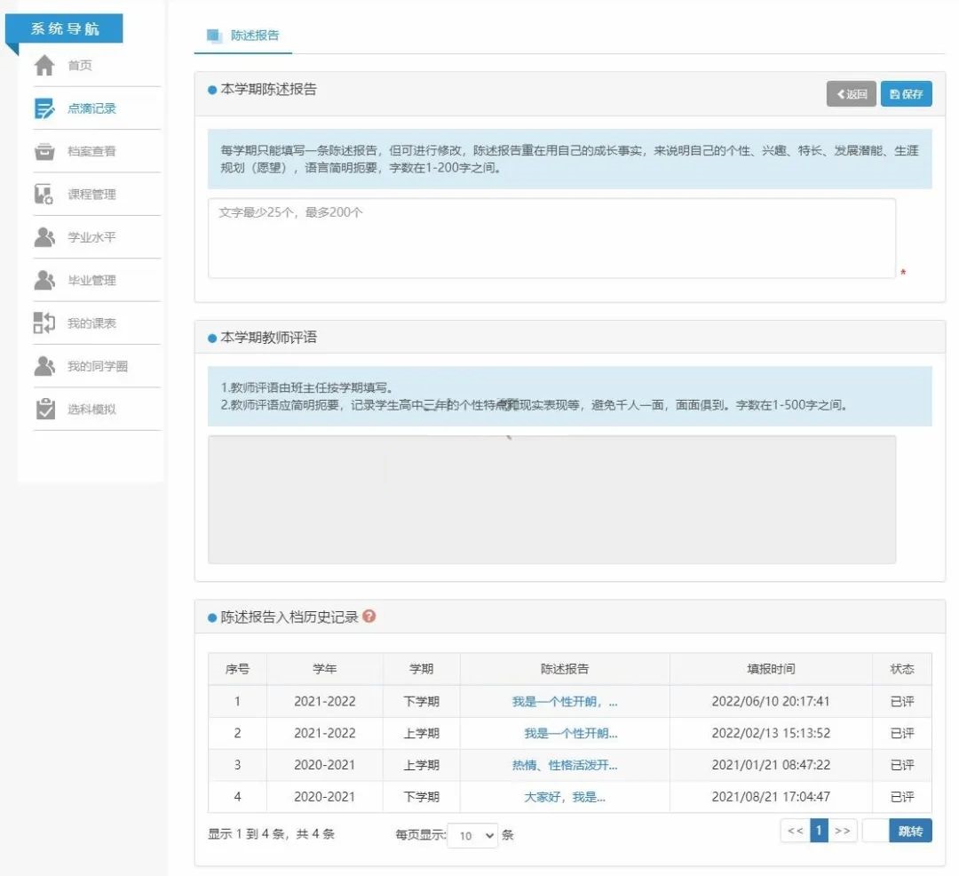Click the timestamp 2022/02/13 15:13:52
Image resolution: width=959 pixels, height=876 pixels.
pyautogui.click(x=771, y=734)
